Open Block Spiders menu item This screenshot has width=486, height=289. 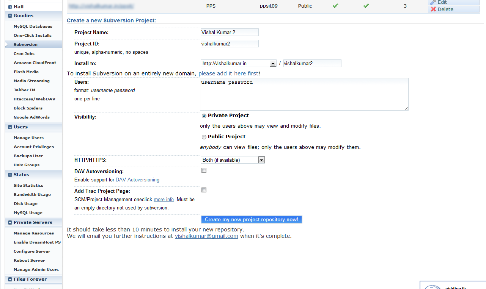click(28, 108)
